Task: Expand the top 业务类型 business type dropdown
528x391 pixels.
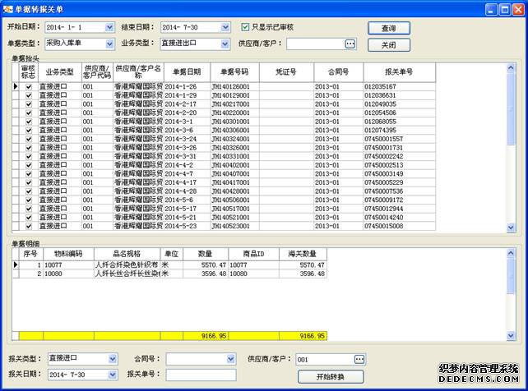Action: [225, 44]
